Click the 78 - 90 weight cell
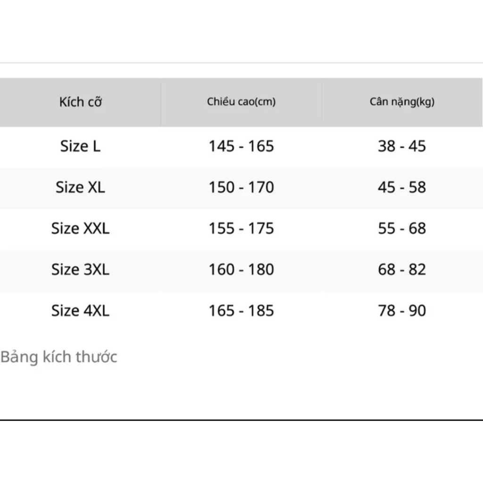This screenshot has width=483, height=483. point(402,310)
